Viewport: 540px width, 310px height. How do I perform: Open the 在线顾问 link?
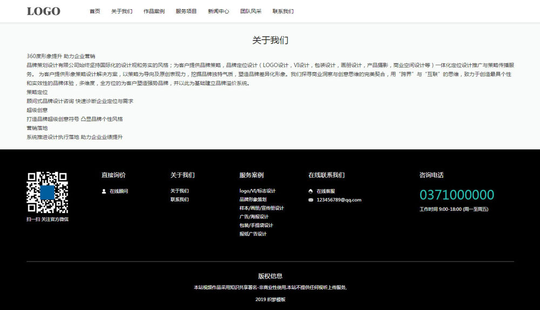(x=119, y=191)
